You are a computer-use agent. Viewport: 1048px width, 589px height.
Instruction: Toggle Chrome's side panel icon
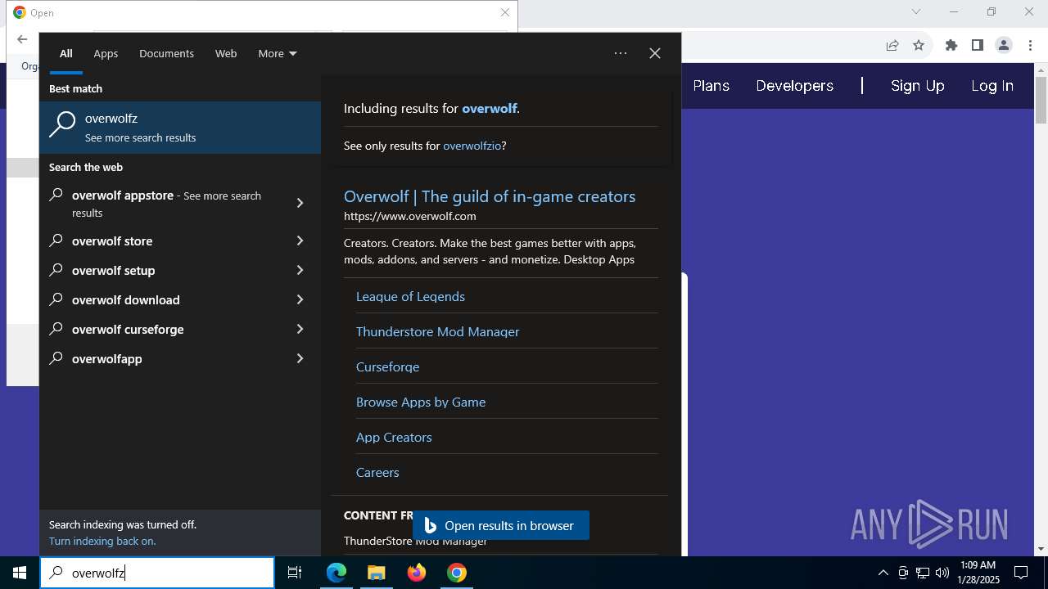(977, 46)
